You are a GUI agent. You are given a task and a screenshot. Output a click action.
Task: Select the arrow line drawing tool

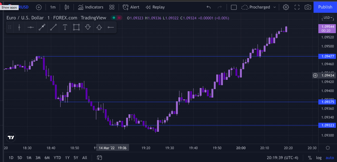[42, 27]
